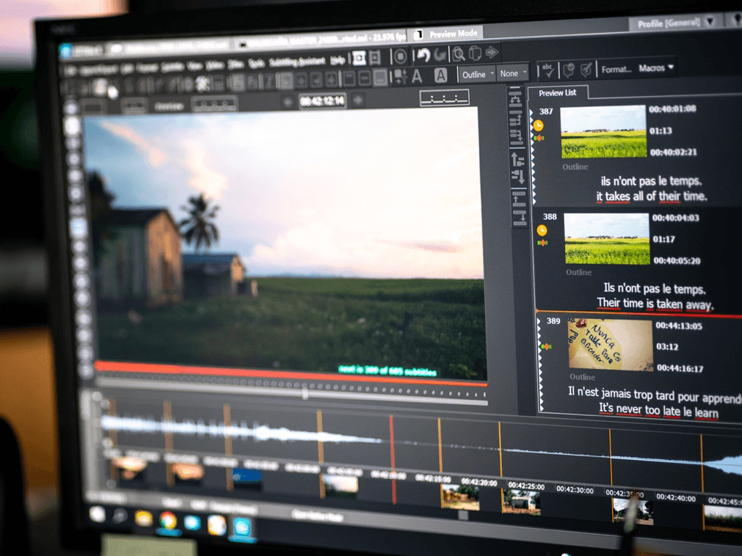The width and height of the screenshot is (742, 556).
Task: Click the speech bubble with checkmark icon
Action: pos(568,70)
